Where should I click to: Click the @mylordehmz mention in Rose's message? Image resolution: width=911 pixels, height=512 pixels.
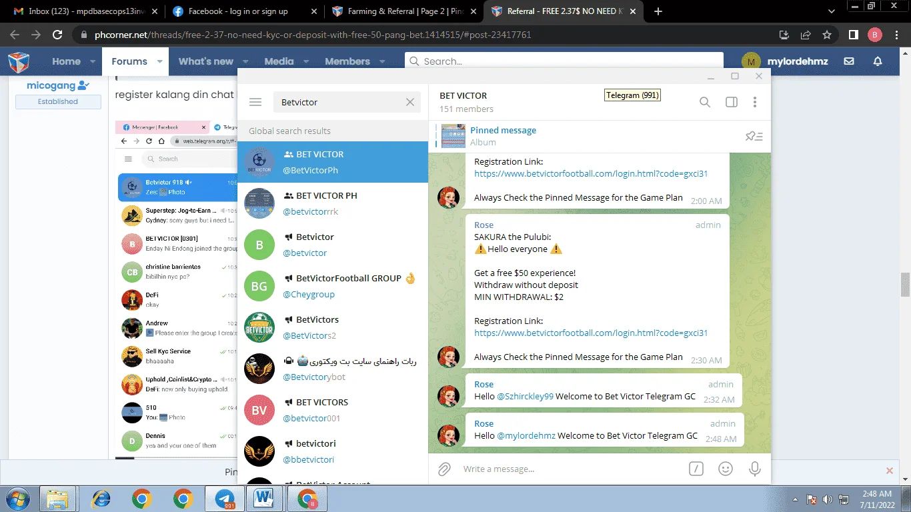(526, 435)
